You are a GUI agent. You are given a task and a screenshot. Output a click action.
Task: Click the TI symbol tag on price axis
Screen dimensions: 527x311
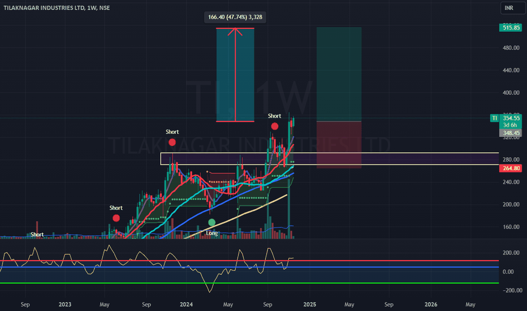494,118
